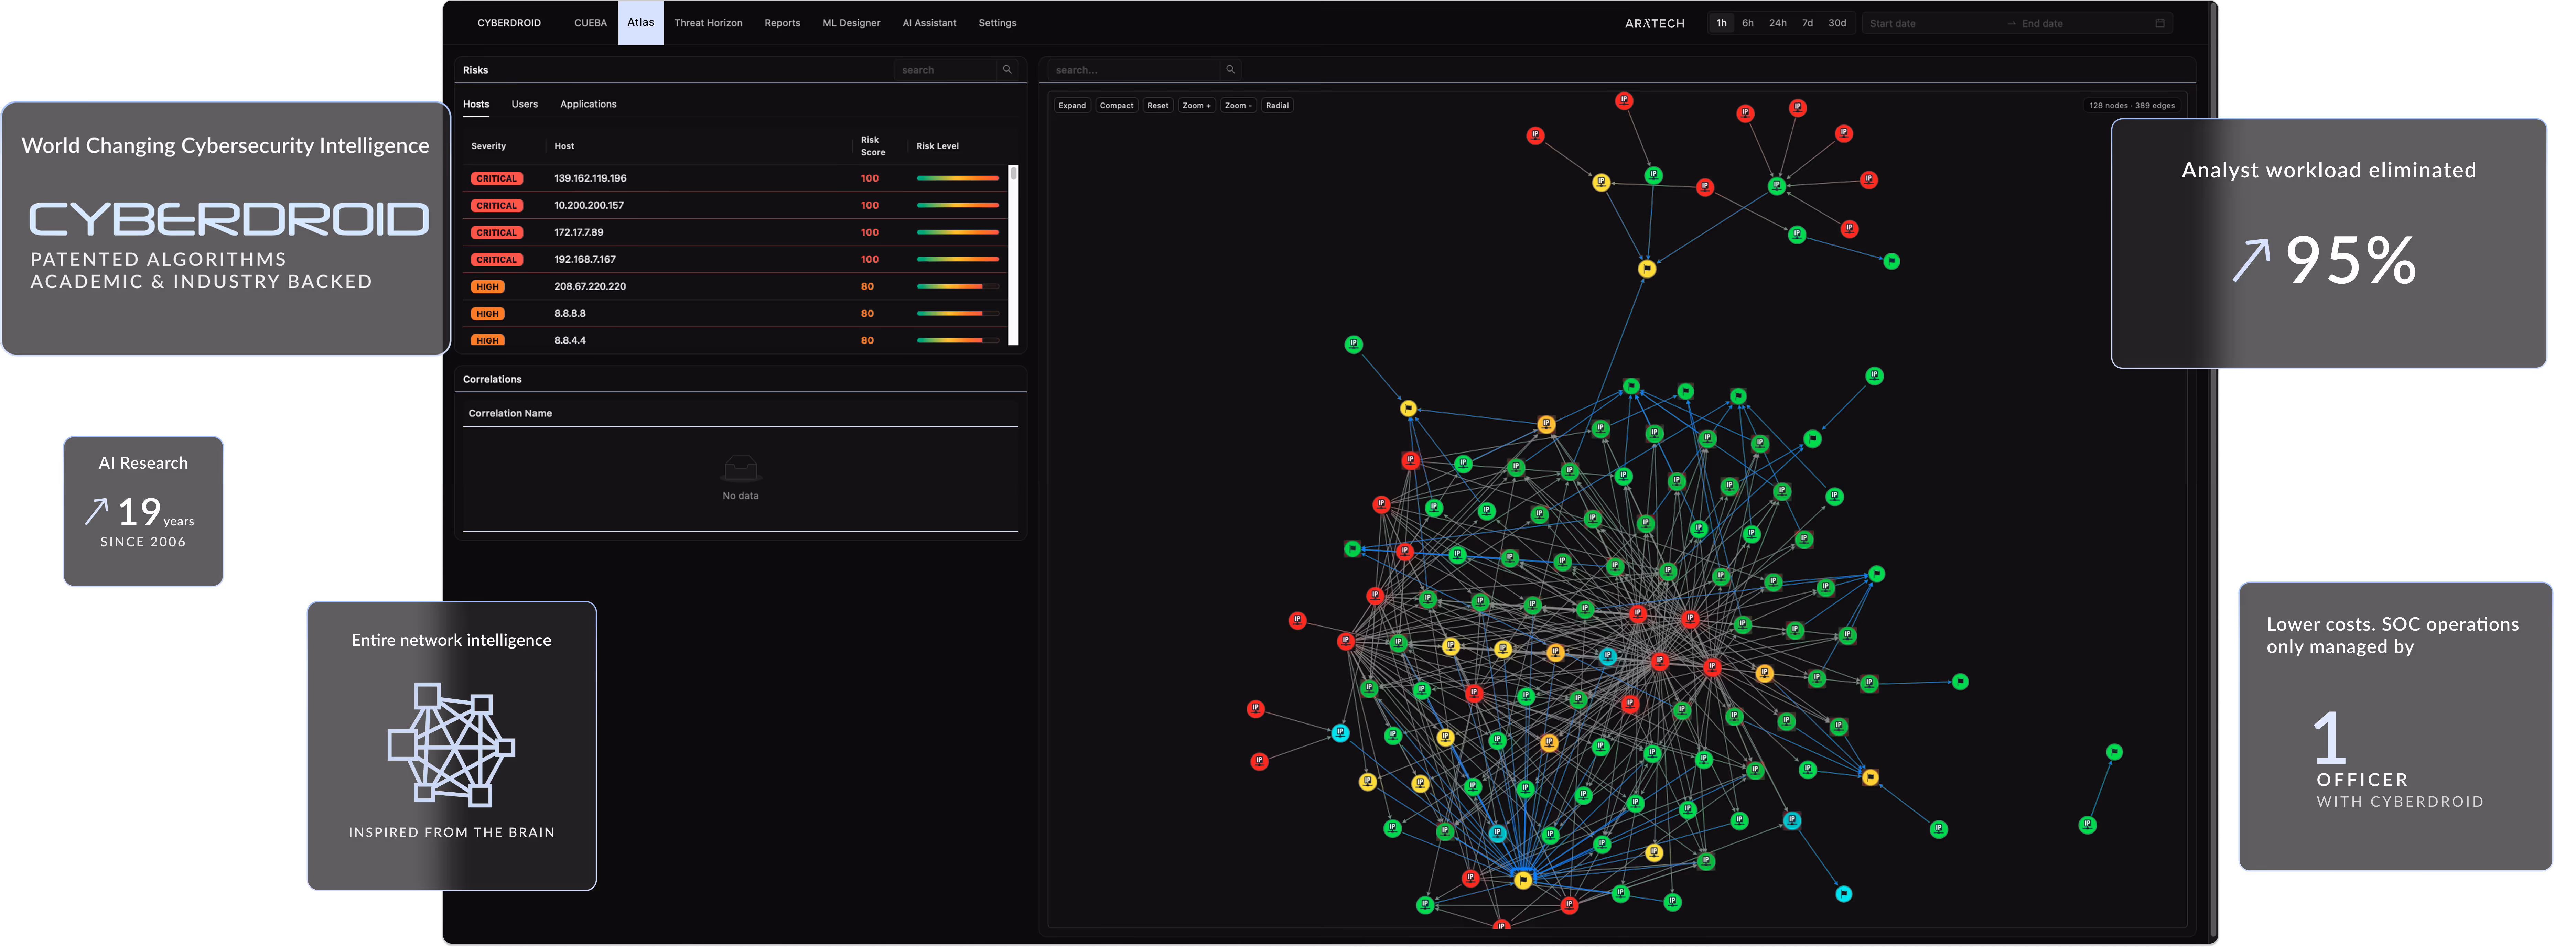Switch to the Users risk tab
The image size is (2576, 947).
(x=524, y=104)
